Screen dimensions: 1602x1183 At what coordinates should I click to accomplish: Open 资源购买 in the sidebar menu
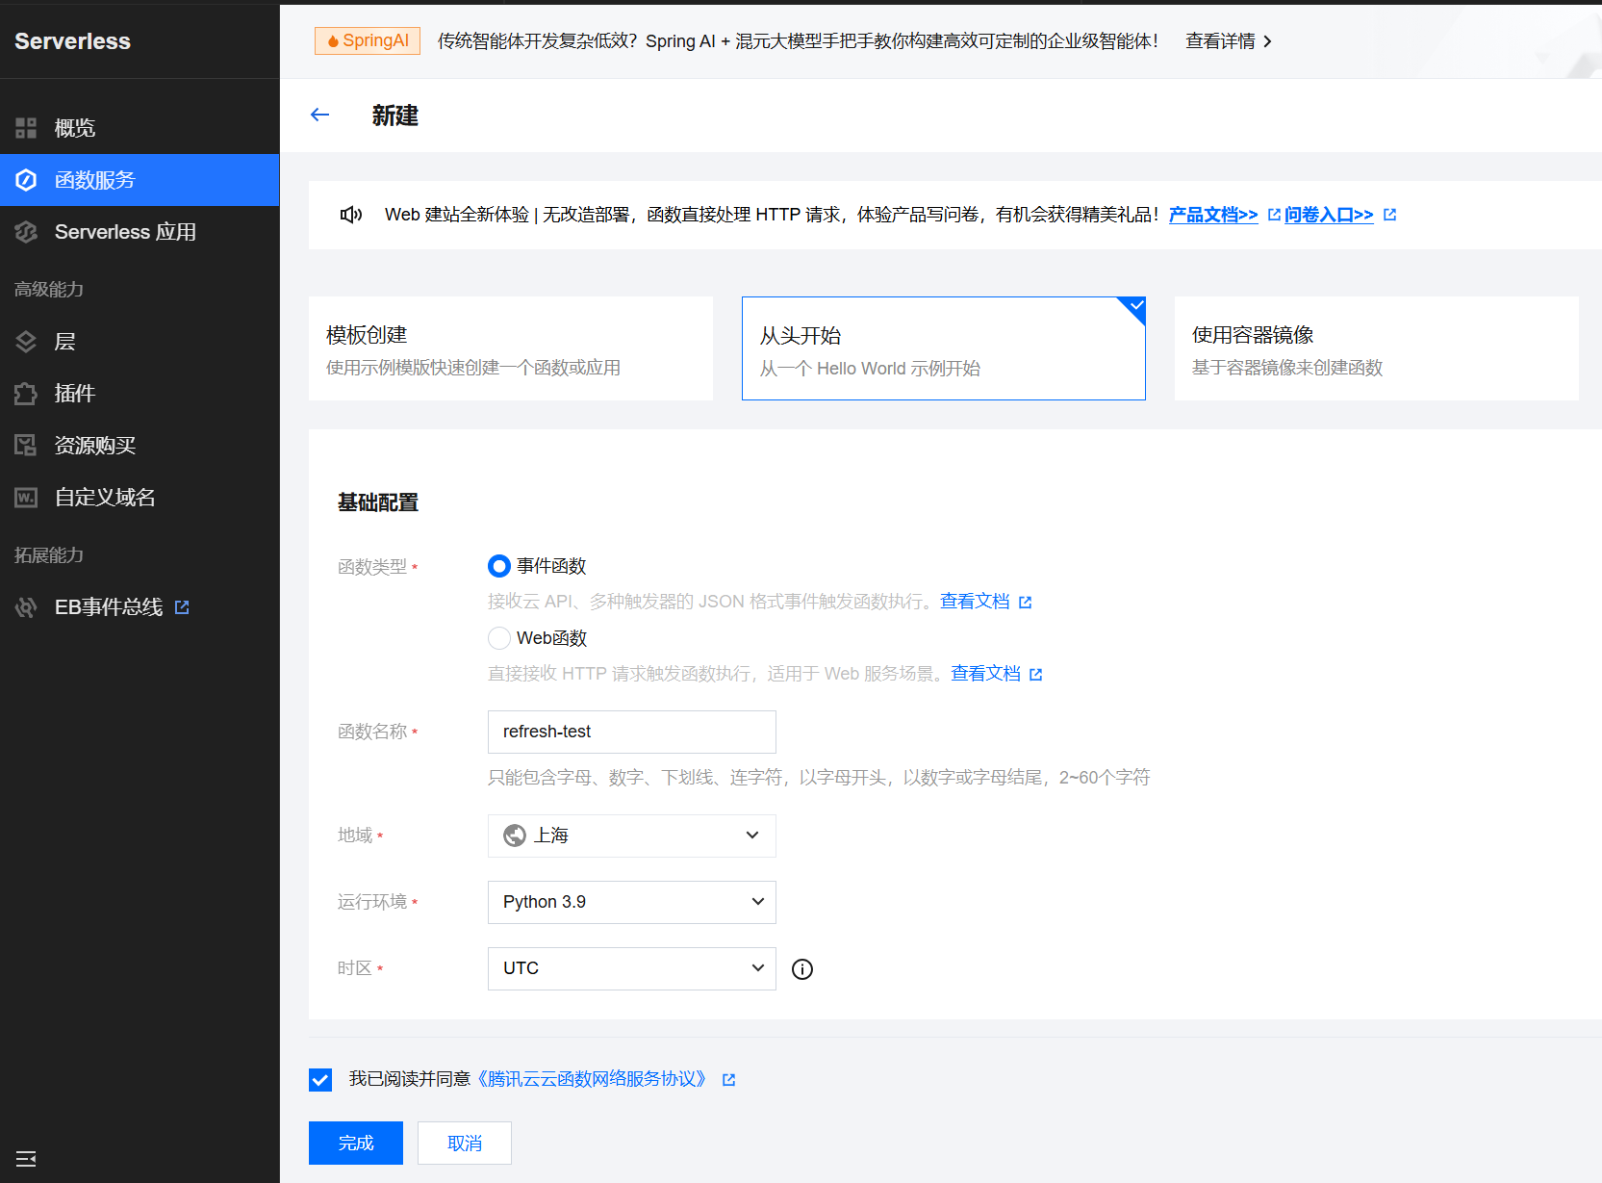click(x=140, y=446)
